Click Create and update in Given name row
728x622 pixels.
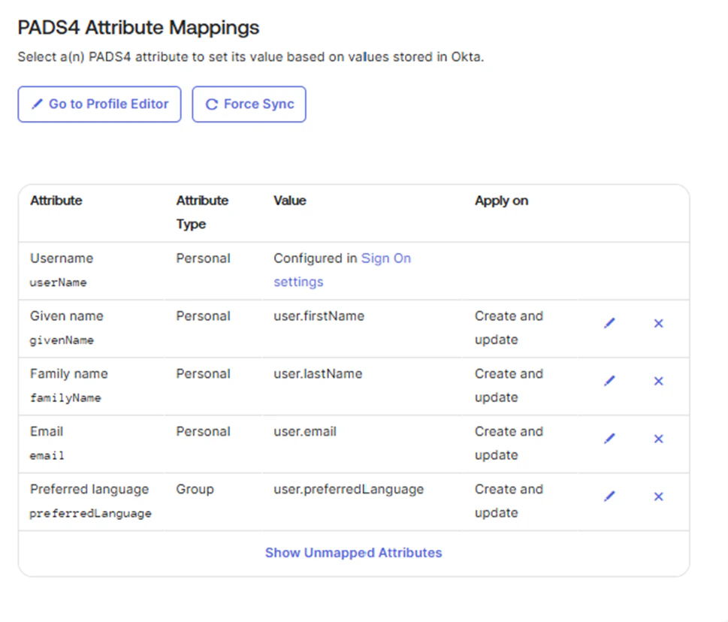point(509,328)
